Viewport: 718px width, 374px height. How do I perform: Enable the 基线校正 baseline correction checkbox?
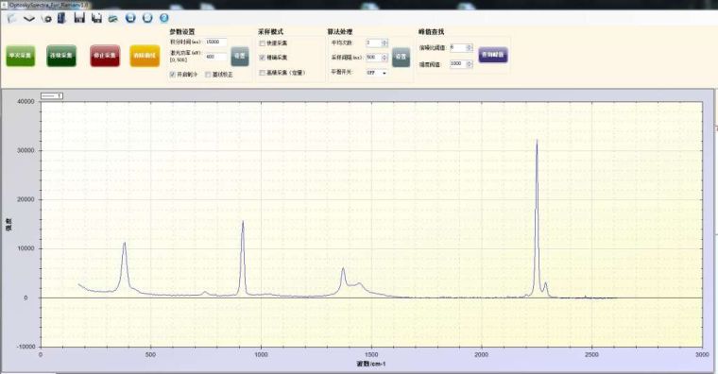tap(208, 75)
